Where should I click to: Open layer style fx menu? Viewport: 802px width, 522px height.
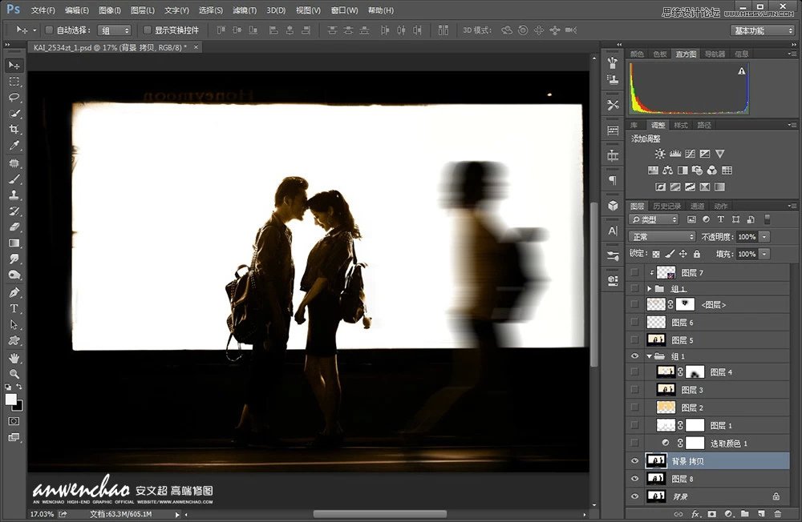[695, 514]
